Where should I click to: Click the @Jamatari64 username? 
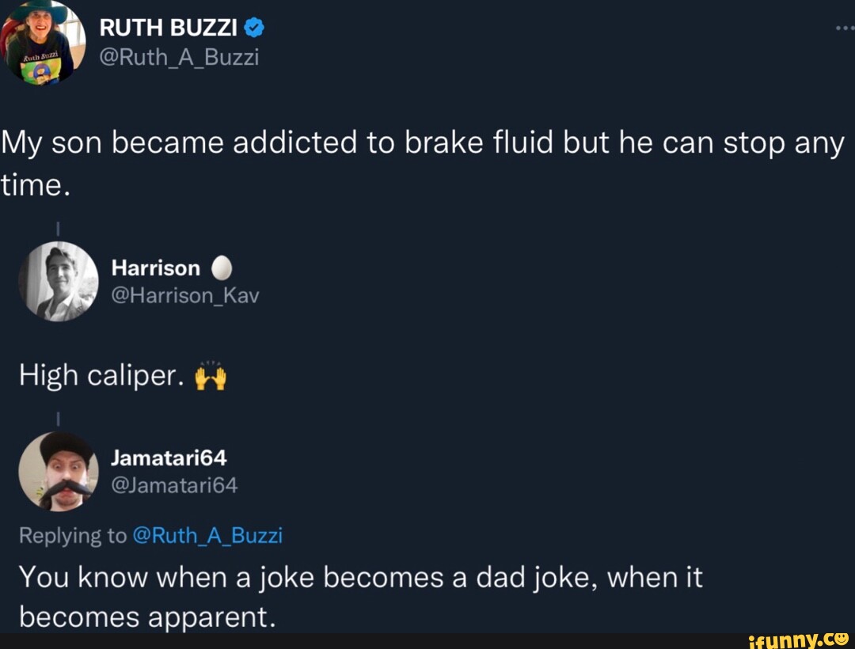(x=175, y=484)
